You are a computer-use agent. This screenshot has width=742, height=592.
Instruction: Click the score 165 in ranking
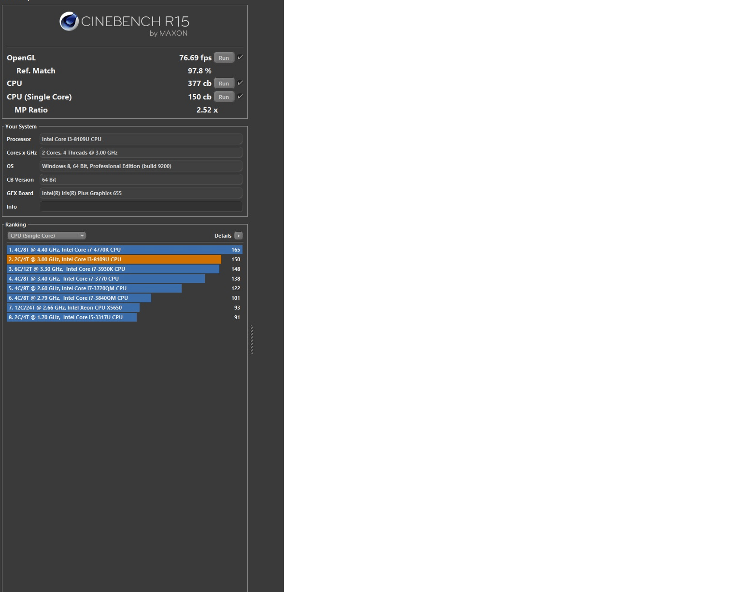pyautogui.click(x=236, y=250)
